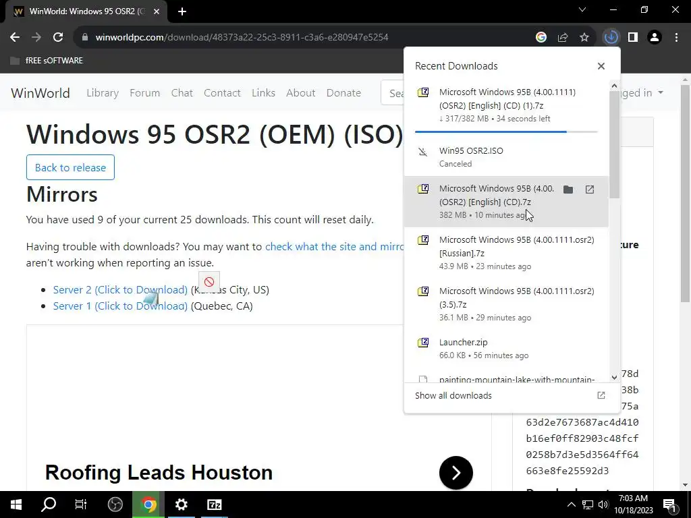Screen dimensions: 691x518
Task: Click the volume speaker tray icon
Action: pyautogui.click(x=603, y=505)
